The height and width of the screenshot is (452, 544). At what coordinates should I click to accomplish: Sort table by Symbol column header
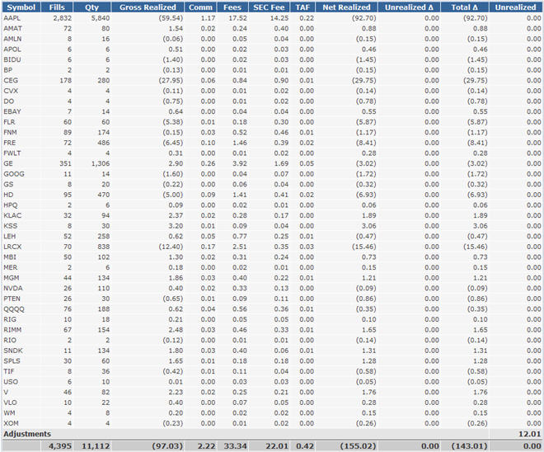click(21, 7)
